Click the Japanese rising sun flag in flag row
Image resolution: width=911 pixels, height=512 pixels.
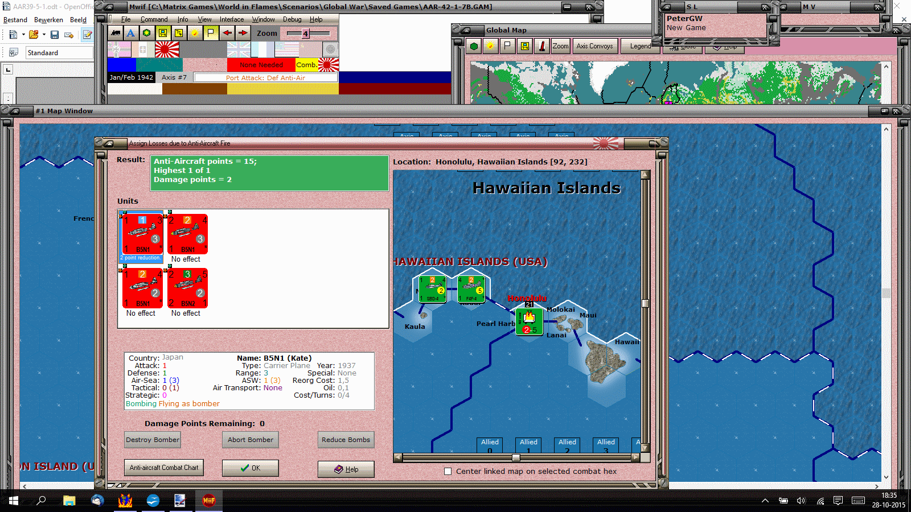(x=167, y=49)
